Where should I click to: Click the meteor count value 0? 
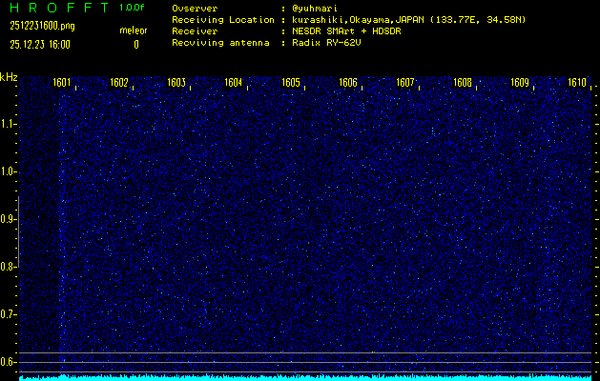(135, 44)
